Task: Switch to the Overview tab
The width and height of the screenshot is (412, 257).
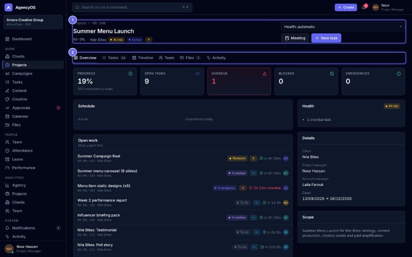Action: (85, 58)
